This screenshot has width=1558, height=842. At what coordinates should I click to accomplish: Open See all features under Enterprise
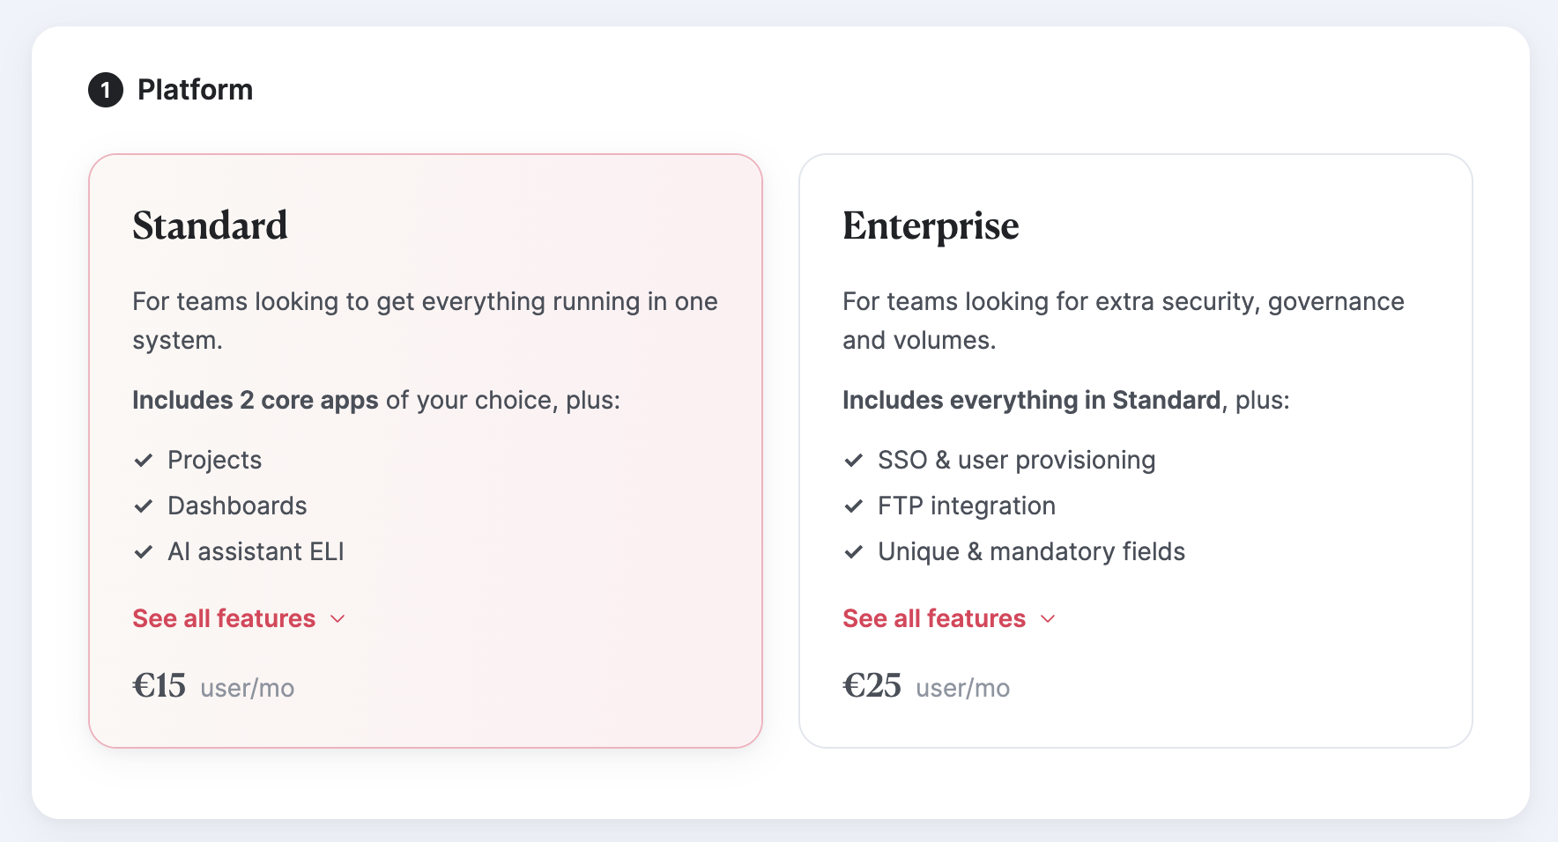934,618
